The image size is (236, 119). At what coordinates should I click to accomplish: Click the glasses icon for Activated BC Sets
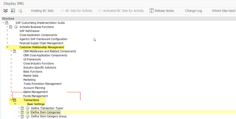[100, 11]
